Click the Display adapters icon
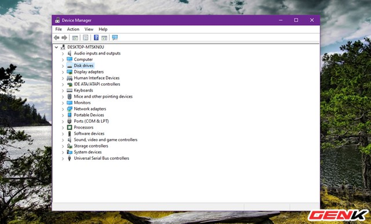371x224 pixels. [x=69, y=72]
